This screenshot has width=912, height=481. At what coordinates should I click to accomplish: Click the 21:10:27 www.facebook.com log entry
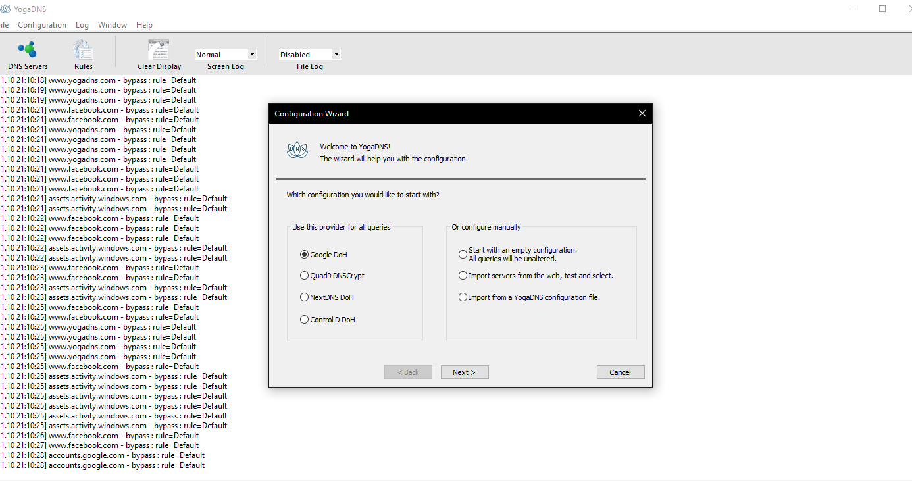(99, 445)
